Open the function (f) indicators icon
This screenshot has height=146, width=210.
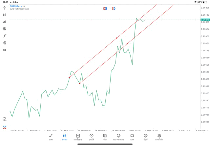(x=5, y=36)
